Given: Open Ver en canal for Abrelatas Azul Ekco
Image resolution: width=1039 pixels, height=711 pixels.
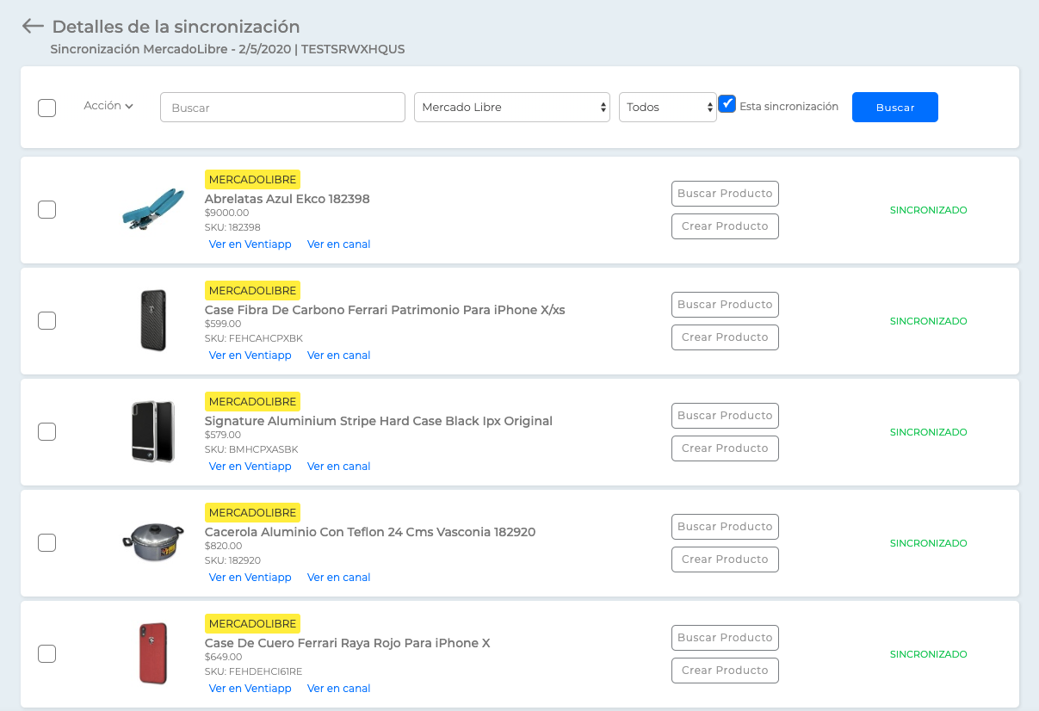Looking at the screenshot, I should [339, 244].
